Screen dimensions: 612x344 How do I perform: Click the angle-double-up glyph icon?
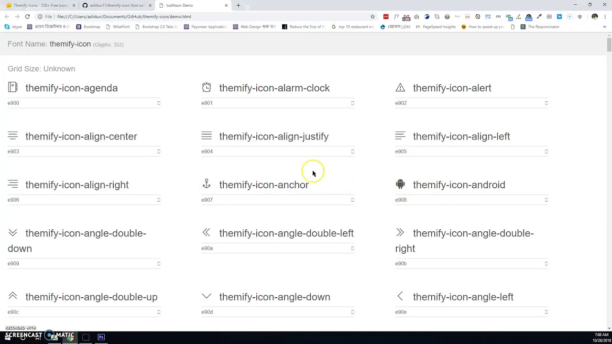point(13,296)
